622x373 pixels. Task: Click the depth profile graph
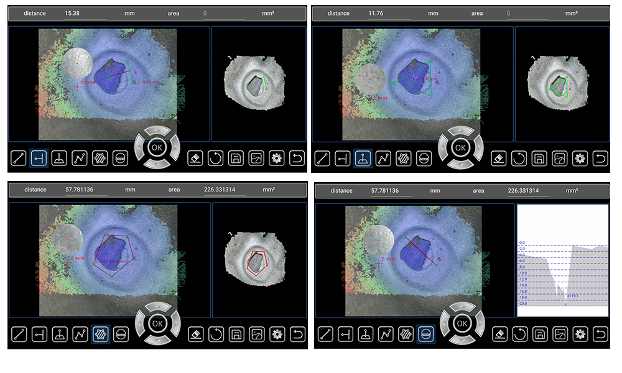tap(562, 260)
